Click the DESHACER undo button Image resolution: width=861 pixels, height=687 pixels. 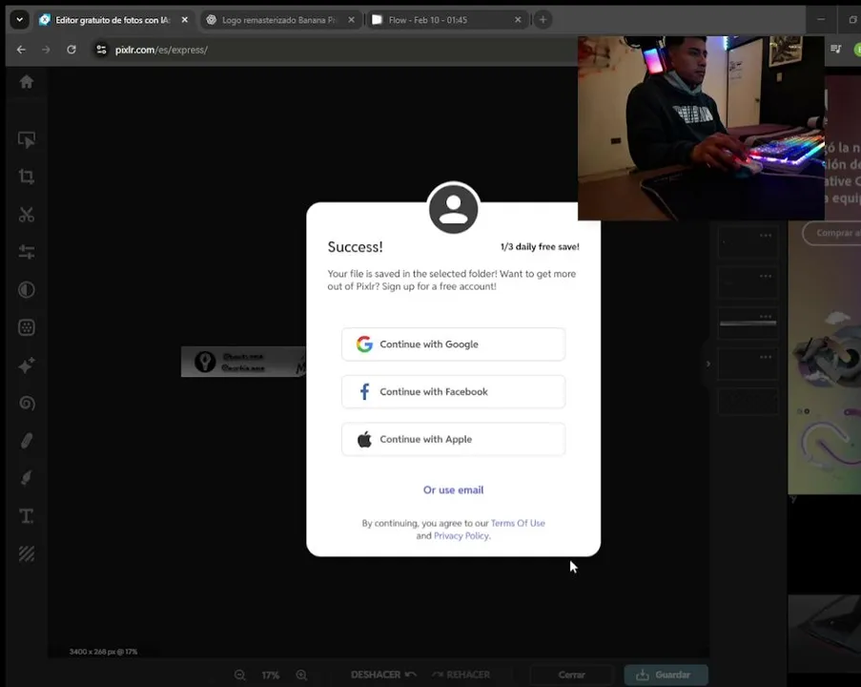pos(383,675)
